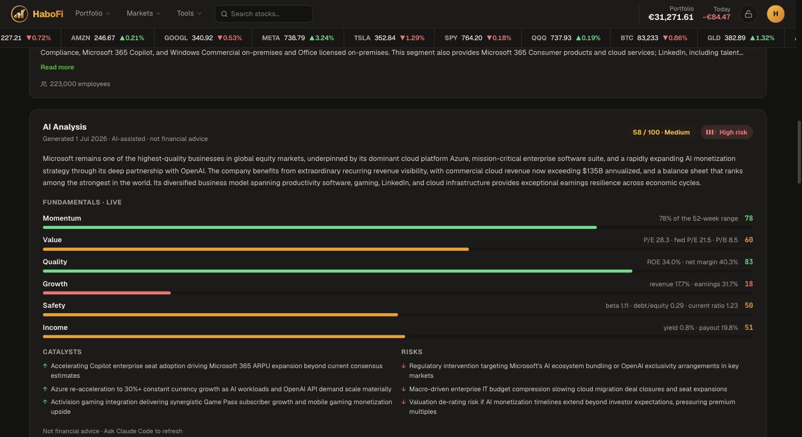Expand the Tools dropdown menu

point(189,13)
